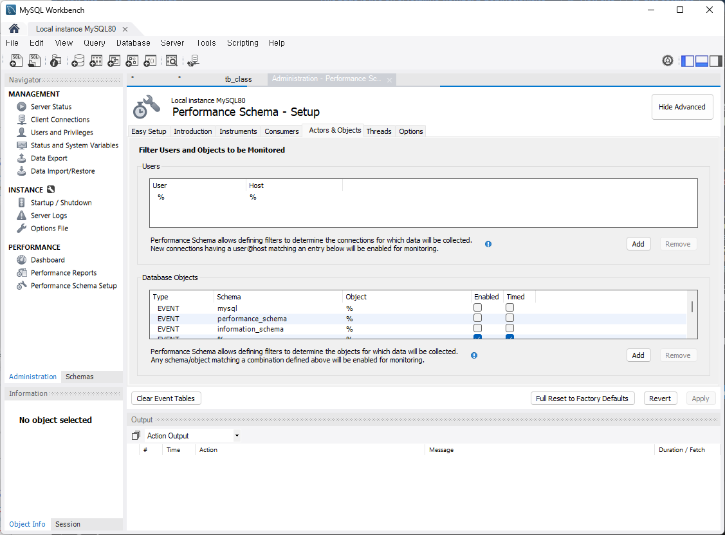The image size is (725, 535).
Task: Create a new SQL tab icon
Action: 16,61
